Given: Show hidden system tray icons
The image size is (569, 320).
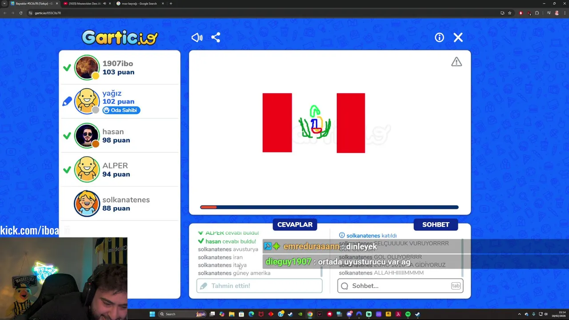Looking at the screenshot, I should [519, 314].
